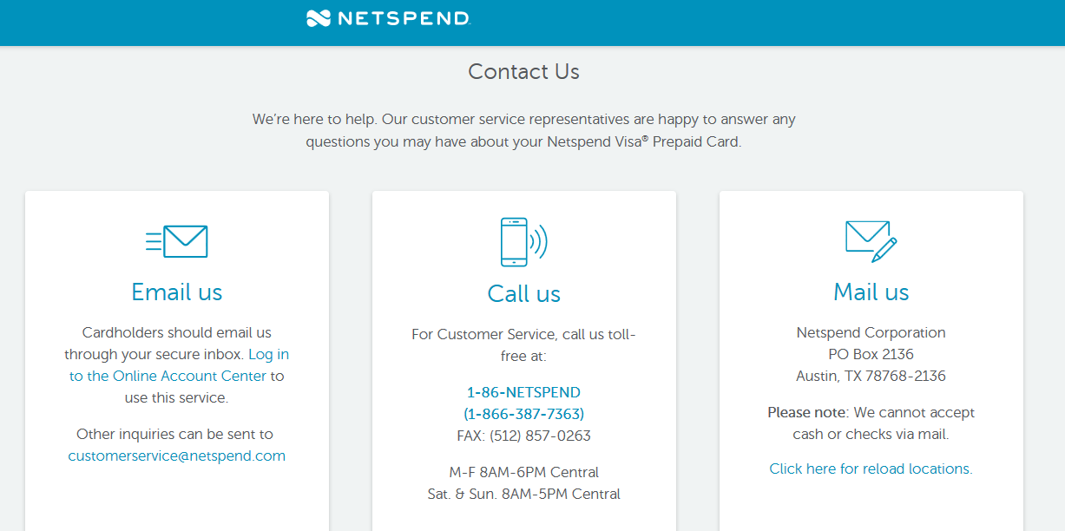The width and height of the screenshot is (1065, 531).
Task: Click the customerservice@netspend.com email link
Action: 177,456
